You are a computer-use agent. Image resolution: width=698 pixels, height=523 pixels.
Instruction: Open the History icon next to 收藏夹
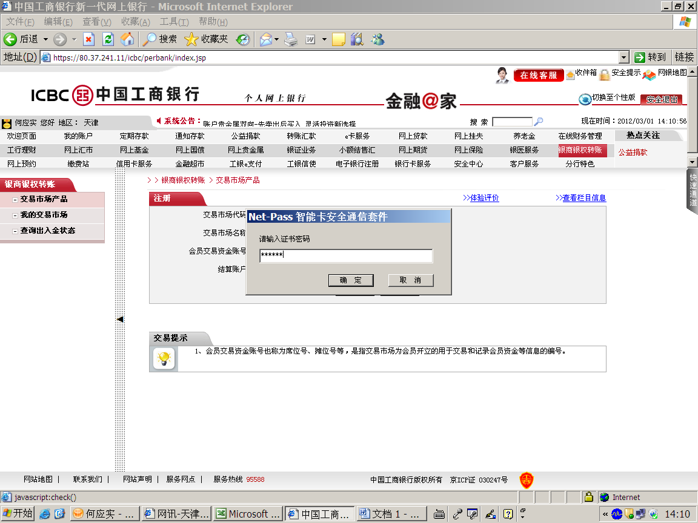click(243, 39)
